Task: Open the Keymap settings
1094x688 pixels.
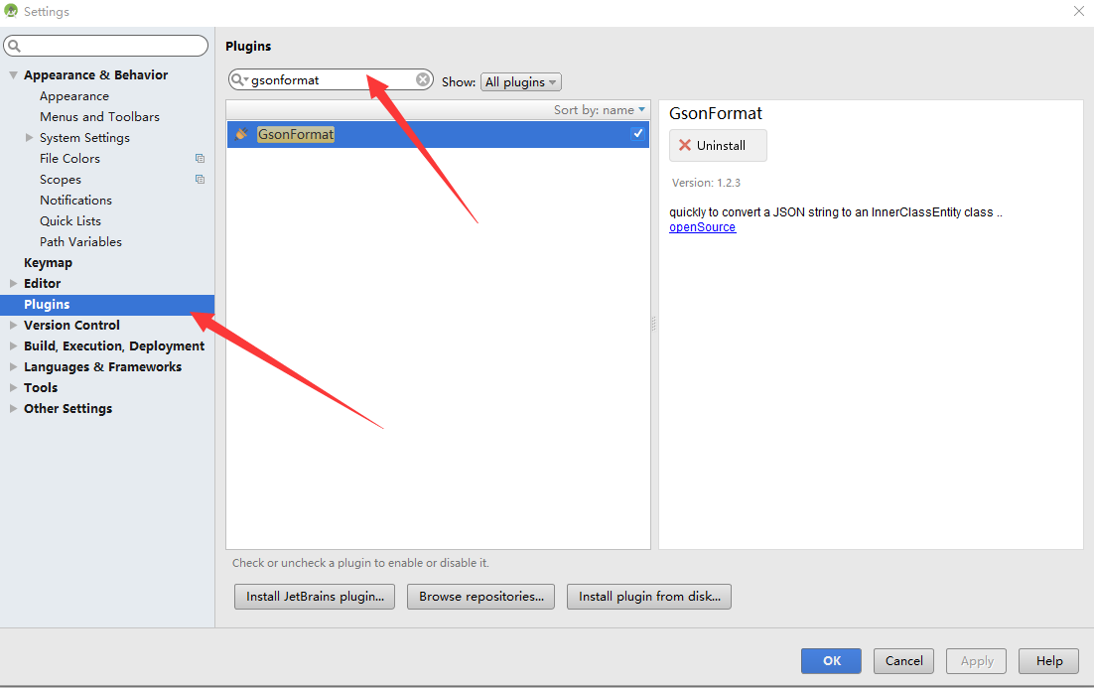Action: (x=48, y=263)
